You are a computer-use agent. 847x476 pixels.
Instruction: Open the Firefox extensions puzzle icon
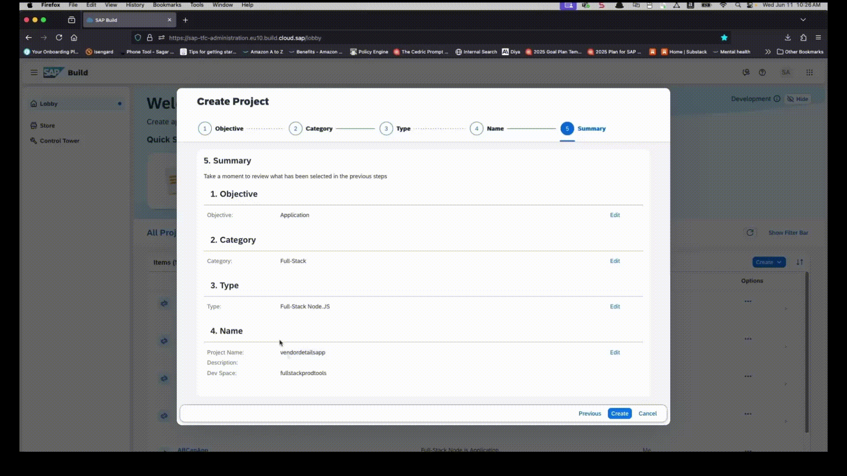coord(803,37)
